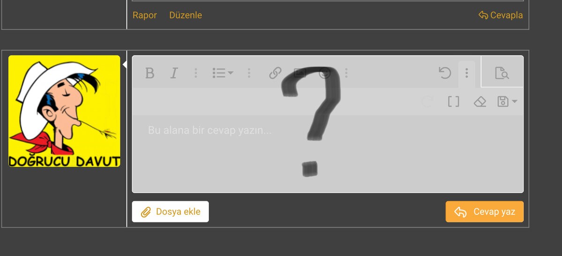The image size is (562, 256).
Task: Click Cevapla to reply to the post
Action: [x=501, y=15]
